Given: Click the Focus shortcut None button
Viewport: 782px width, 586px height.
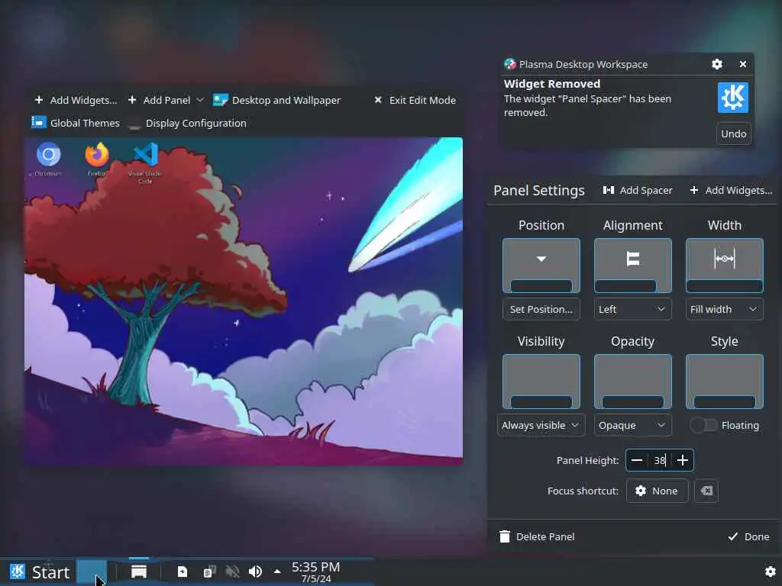Looking at the screenshot, I should click(x=657, y=491).
